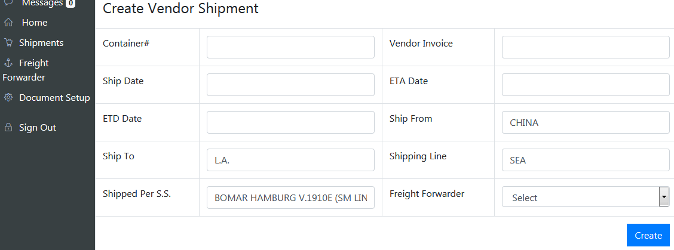Click the Messages speech bubble icon
Viewport: 674px width, 250px height.
[8, 3]
